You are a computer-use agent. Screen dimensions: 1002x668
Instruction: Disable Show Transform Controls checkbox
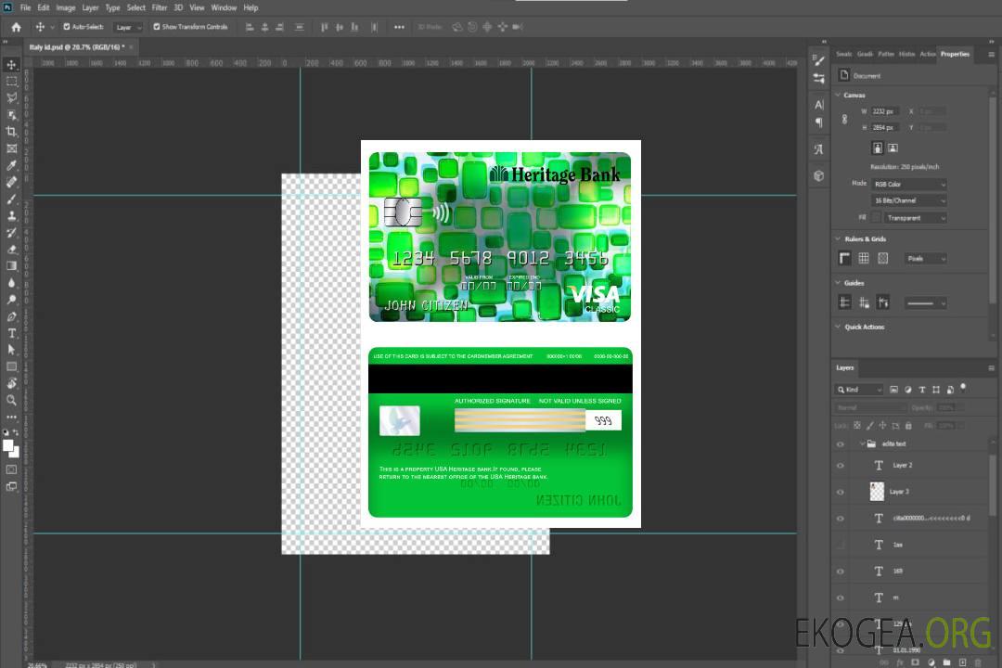pyautogui.click(x=157, y=27)
